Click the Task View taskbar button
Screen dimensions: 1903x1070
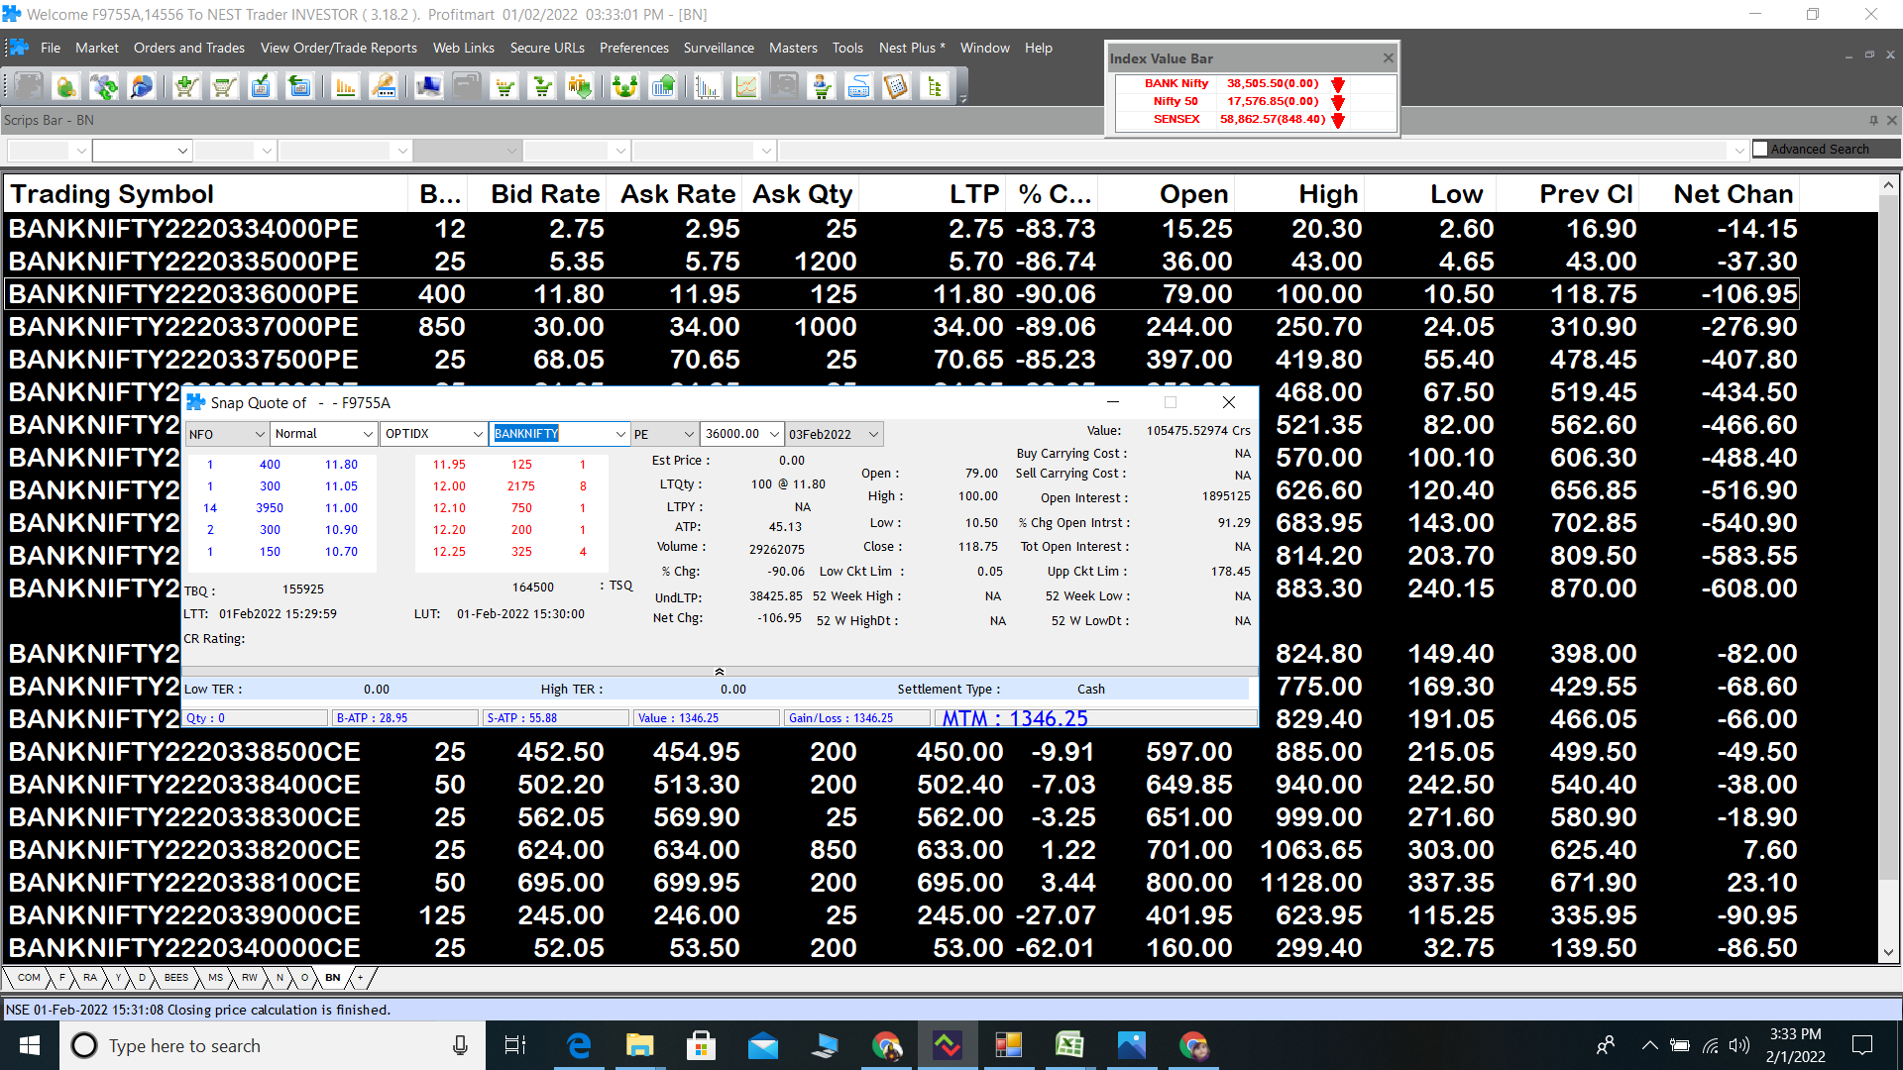[x=515, y=1045]
